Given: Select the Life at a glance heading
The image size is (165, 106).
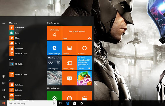Looking at the screenshot, I should click(53, 23).
